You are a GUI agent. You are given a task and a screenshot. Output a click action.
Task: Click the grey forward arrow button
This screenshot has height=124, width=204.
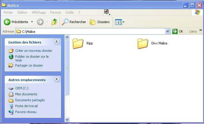[40, 22]
